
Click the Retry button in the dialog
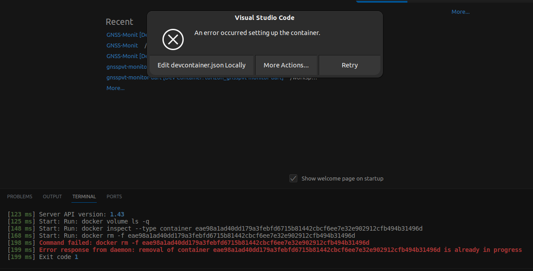(350, 65)
